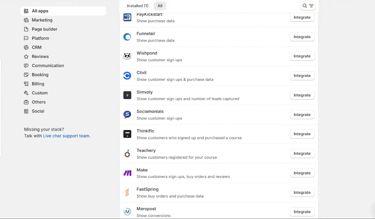Click 'Show customer sign ups & purchase data'

point(175,80)
